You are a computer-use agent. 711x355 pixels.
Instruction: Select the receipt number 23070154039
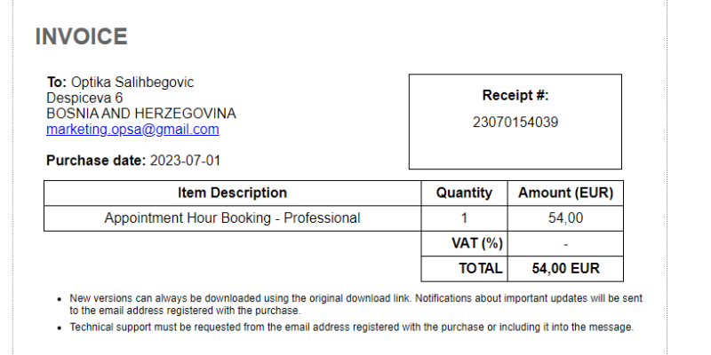tap(515, 122)
